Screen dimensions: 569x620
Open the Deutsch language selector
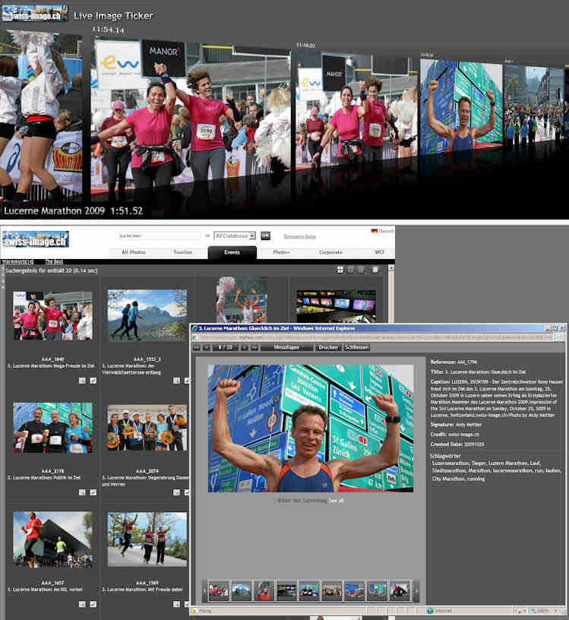[383, 231]
